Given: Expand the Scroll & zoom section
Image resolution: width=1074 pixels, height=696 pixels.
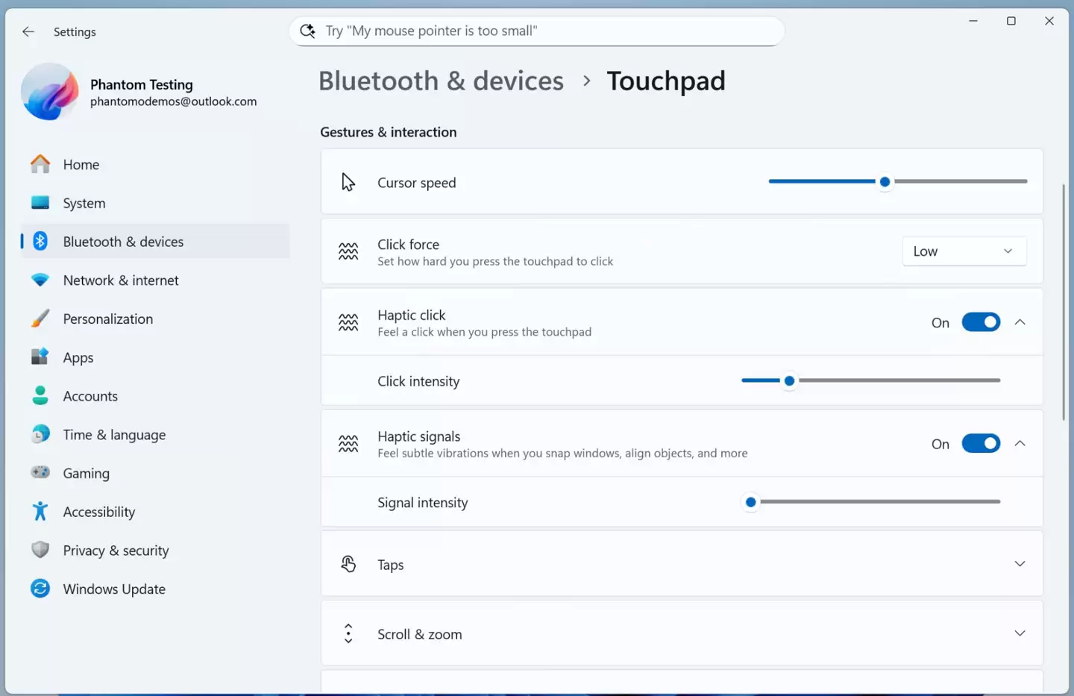Looking at the screenshot, I should (x=1020, y=633).
